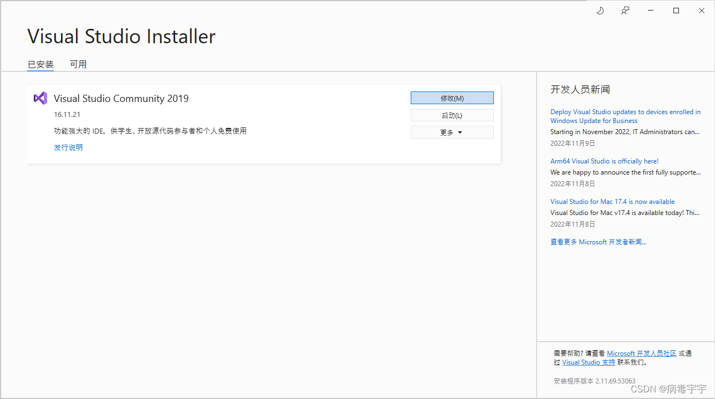Image resolution: width=715 pixels, height=399 pixels.
Task: Click the 启动(L) button
Action: [x=452, y=115]
